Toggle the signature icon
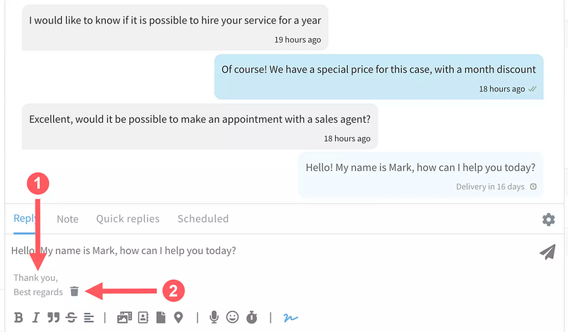The height and width of the screenshot is (332, 568). (x=290, y=318)
